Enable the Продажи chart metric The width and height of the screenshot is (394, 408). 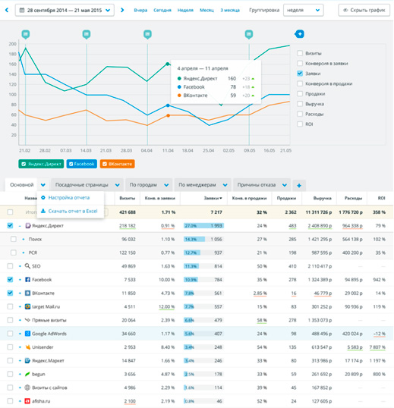point(300,94)
